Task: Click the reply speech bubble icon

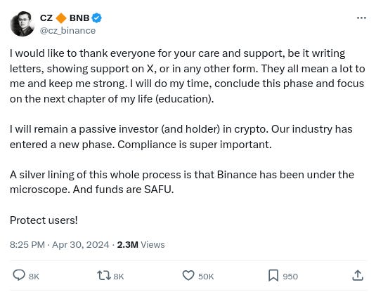Action: 19,275
